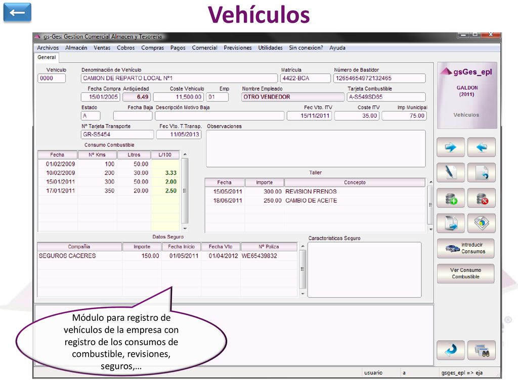Screen dimensions: 518x388
Task: Click the blue back arrow button above the window
Action: [x=17, y=13]
